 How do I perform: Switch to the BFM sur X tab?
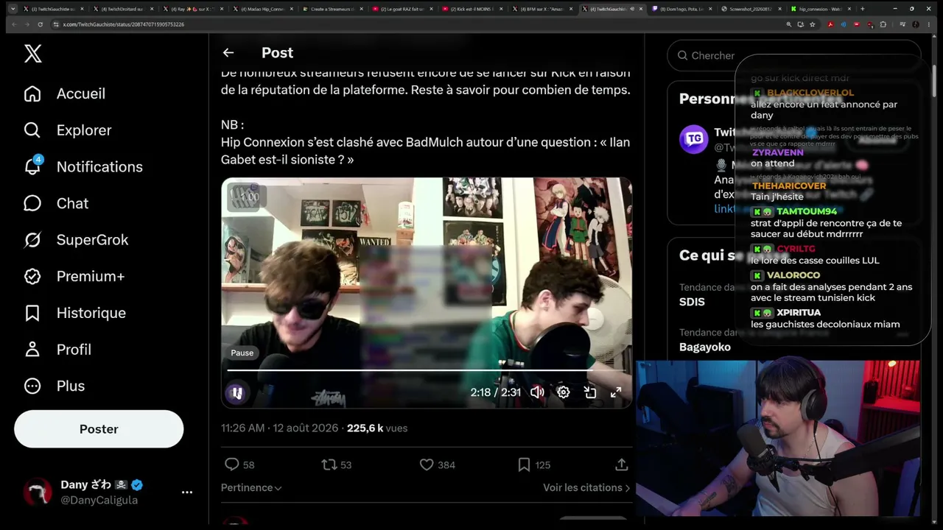click(x=541, y=9)
